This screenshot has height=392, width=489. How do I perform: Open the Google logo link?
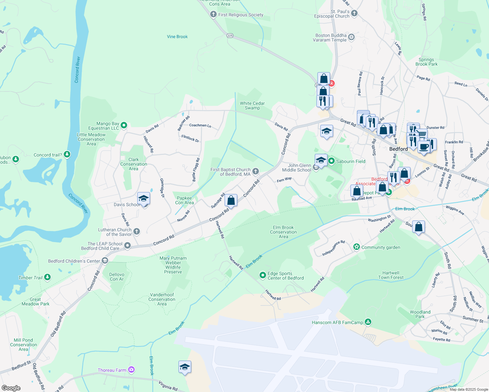pos(11,388)
